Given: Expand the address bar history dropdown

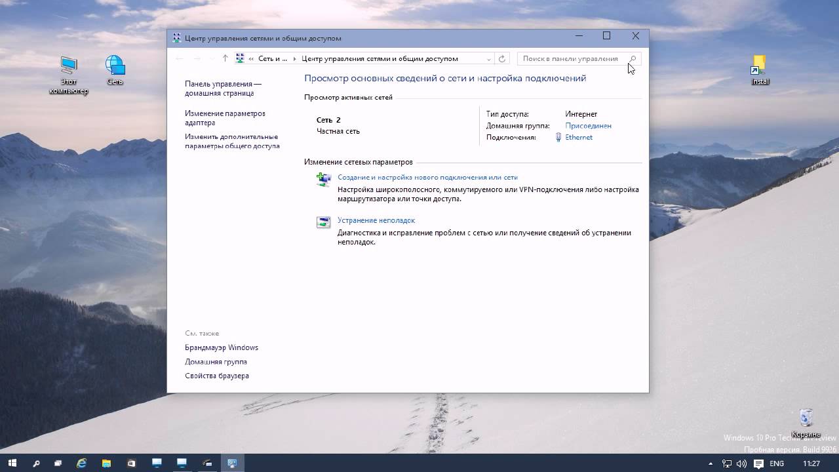Looking at the screenshot, I should (489, 58).
